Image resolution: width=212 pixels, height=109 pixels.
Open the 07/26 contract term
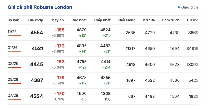click(12, 95)
